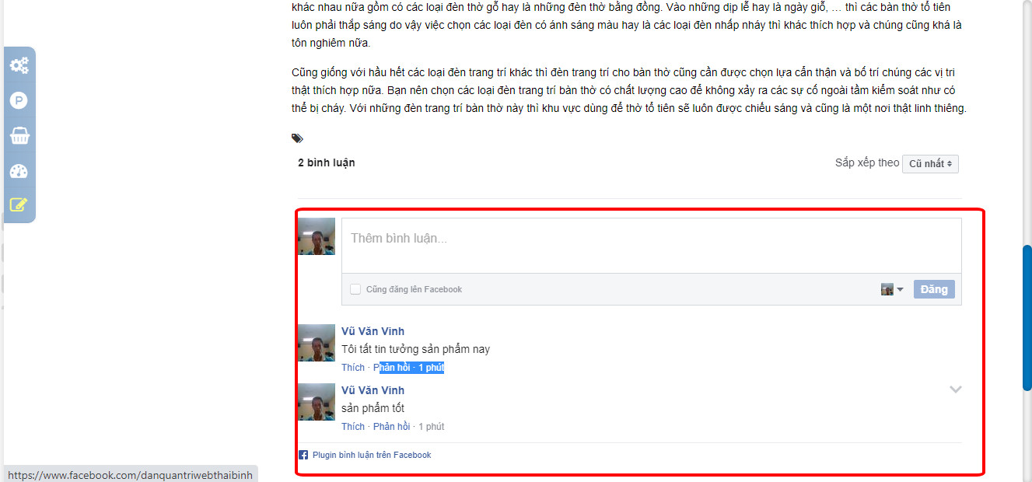Click the profile avatar beside the comment box
The image size is (1032, 482).
[317, 236]
